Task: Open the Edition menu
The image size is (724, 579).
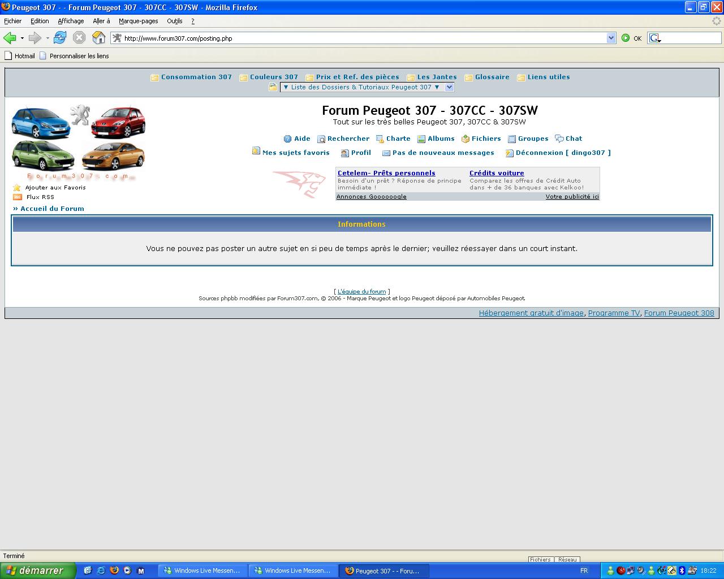Action: pyautogui.click(x=40, y=21)
